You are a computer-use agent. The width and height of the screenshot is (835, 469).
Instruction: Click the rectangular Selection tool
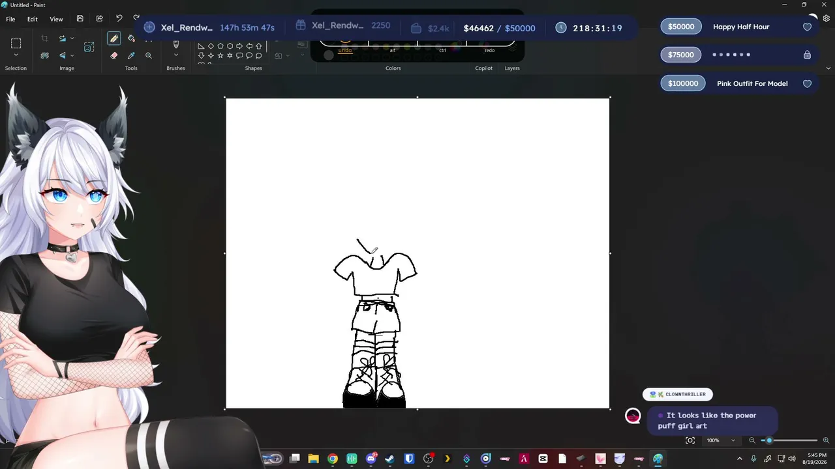point(16,44)
